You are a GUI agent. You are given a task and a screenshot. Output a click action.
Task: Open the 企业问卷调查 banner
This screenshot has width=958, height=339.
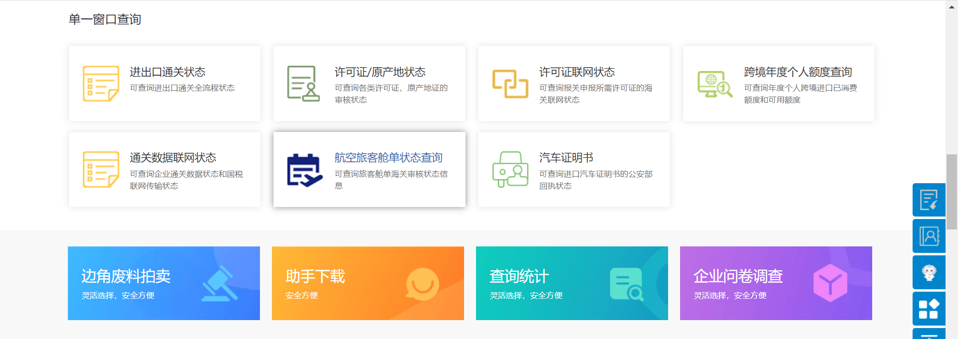[776, 283]
